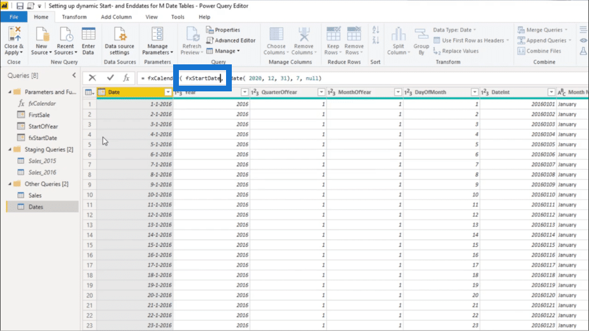Click Replace Values

[x=456, y=51]
